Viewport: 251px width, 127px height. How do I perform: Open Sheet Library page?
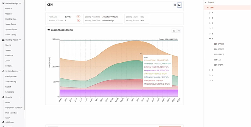click(x=11, y=35)
